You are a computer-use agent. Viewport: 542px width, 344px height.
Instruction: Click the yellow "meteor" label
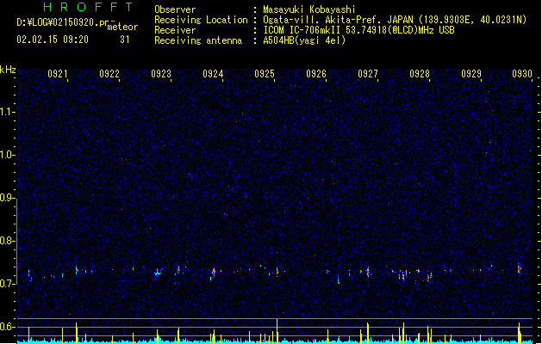[x=122, y=27]
